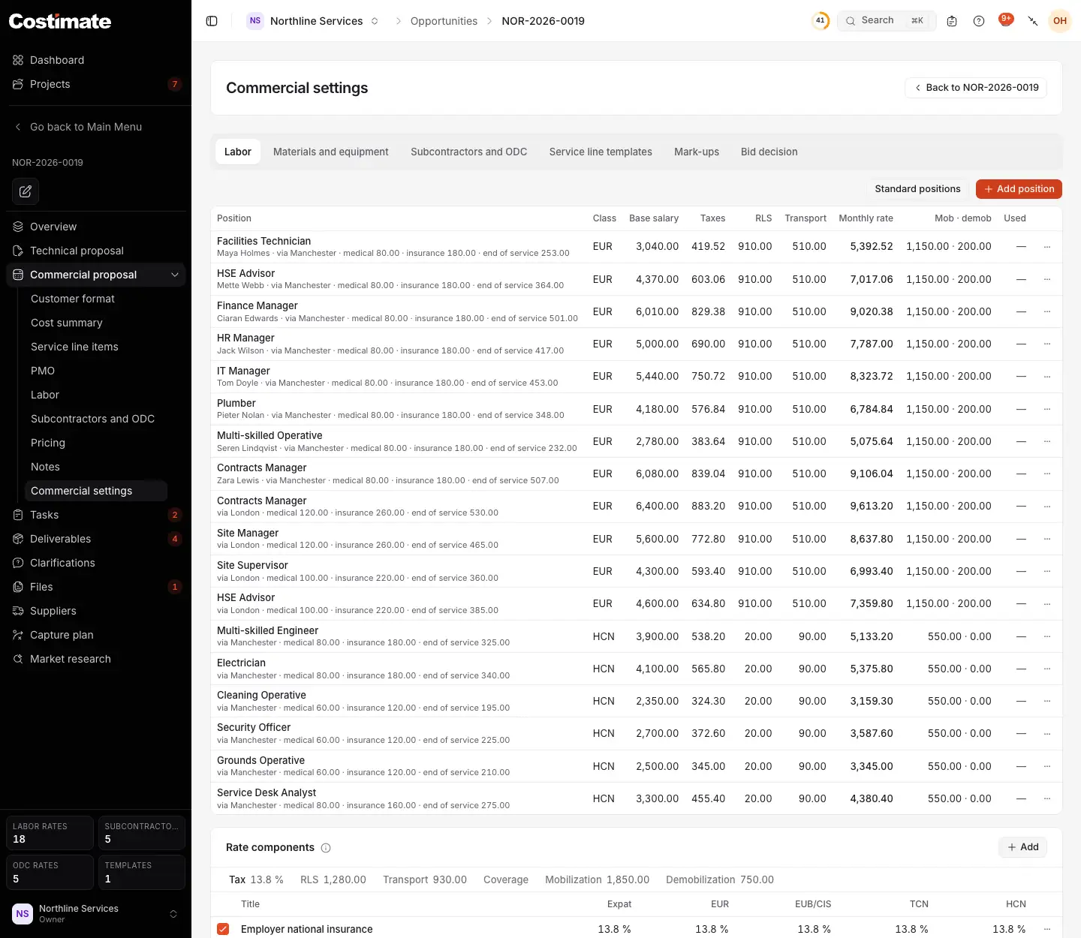Switch to Subcontractors and ODC tab
Screen dimensions: 1081x938
point(468,152)
